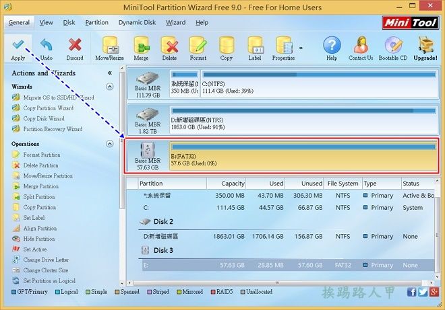Viewport: 445px width, 310px height.
Task: Select the Change Cluster Size operation
Action: point(40,270)
